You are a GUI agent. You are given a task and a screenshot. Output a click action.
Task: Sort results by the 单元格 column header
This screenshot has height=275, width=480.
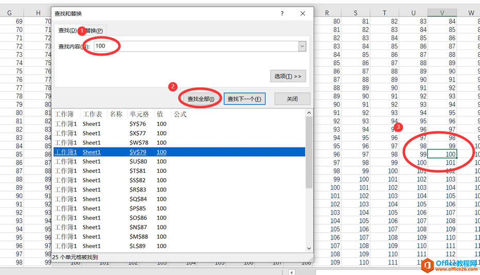tap(139, 114)
